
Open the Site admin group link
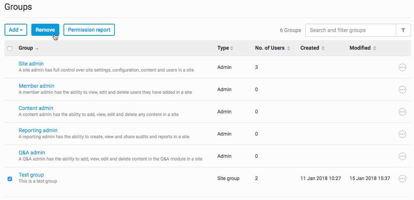tap(31, 64)
